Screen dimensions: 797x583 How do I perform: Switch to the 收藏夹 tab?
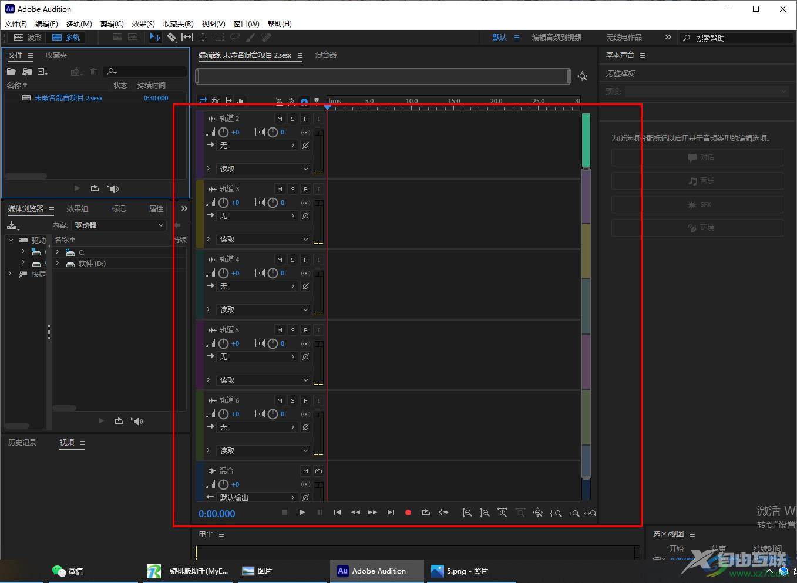[56, 55]
